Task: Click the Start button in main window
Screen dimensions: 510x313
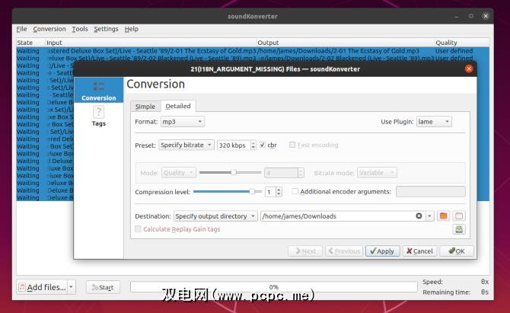Action: click(x=103, y=287)
